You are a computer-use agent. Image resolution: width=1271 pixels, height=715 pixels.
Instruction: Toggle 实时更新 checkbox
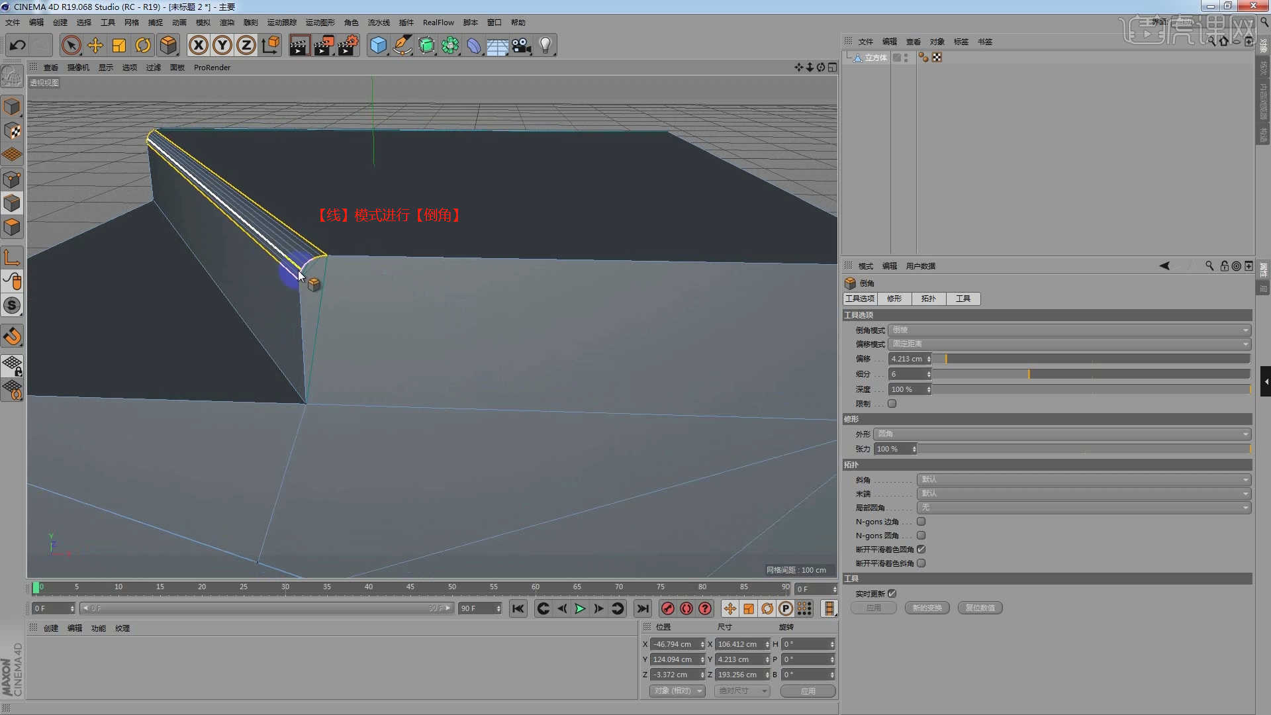pyautogui.click(x=892, y=594)
